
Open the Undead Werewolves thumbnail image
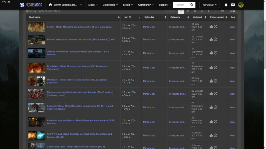coord(37,53)
